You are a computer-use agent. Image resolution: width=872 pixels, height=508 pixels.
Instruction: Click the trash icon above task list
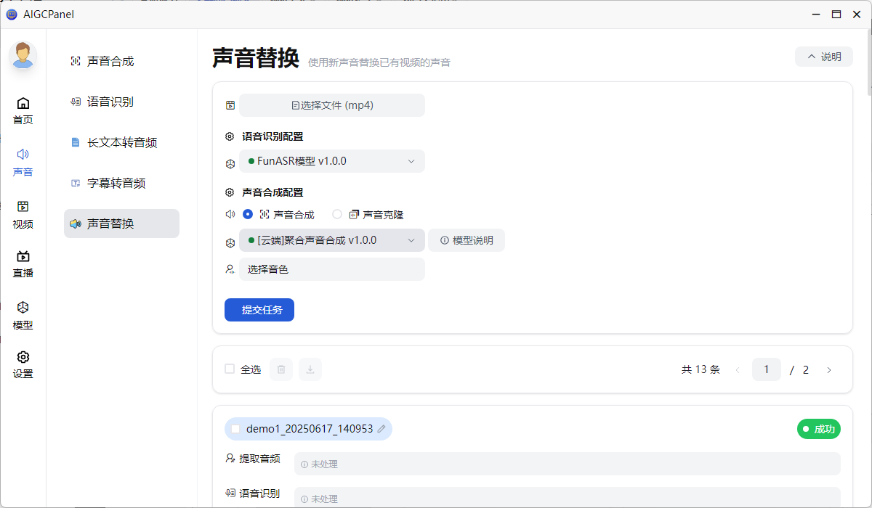(x=281, y=369)
